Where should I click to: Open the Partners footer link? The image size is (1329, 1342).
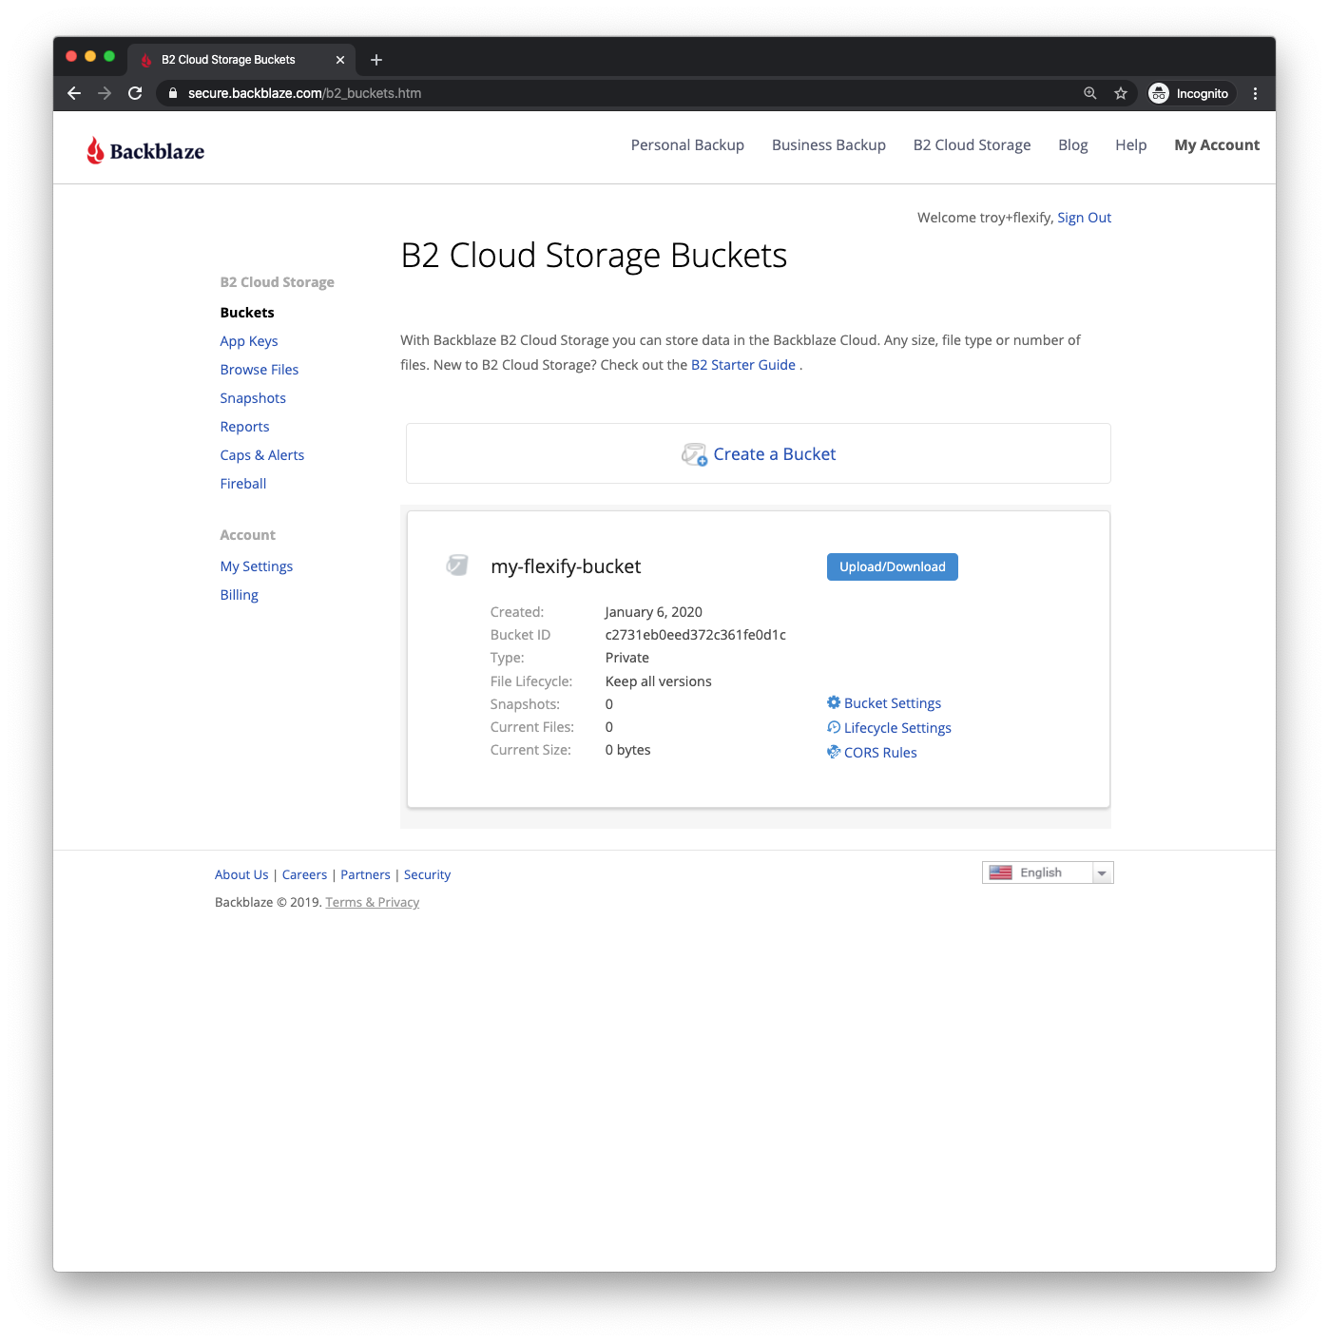point(366,874)
